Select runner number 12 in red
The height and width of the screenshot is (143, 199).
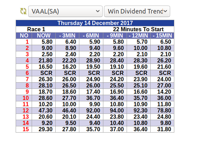(26, 110)
